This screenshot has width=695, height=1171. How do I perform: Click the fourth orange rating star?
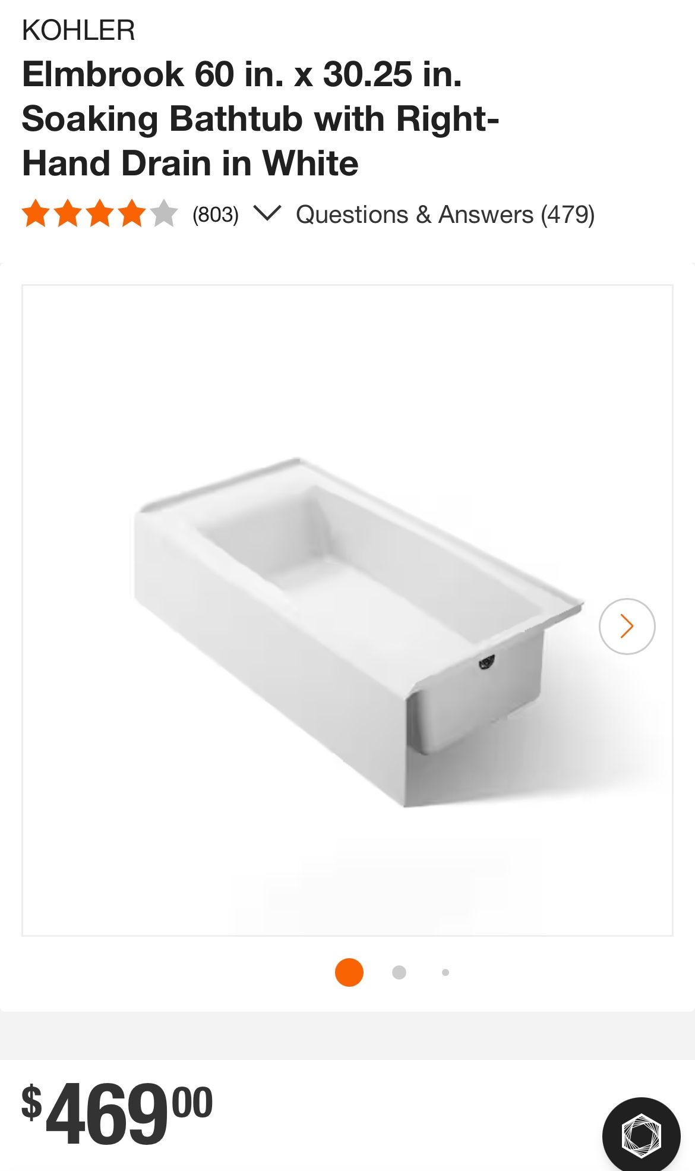click(132, 213)
